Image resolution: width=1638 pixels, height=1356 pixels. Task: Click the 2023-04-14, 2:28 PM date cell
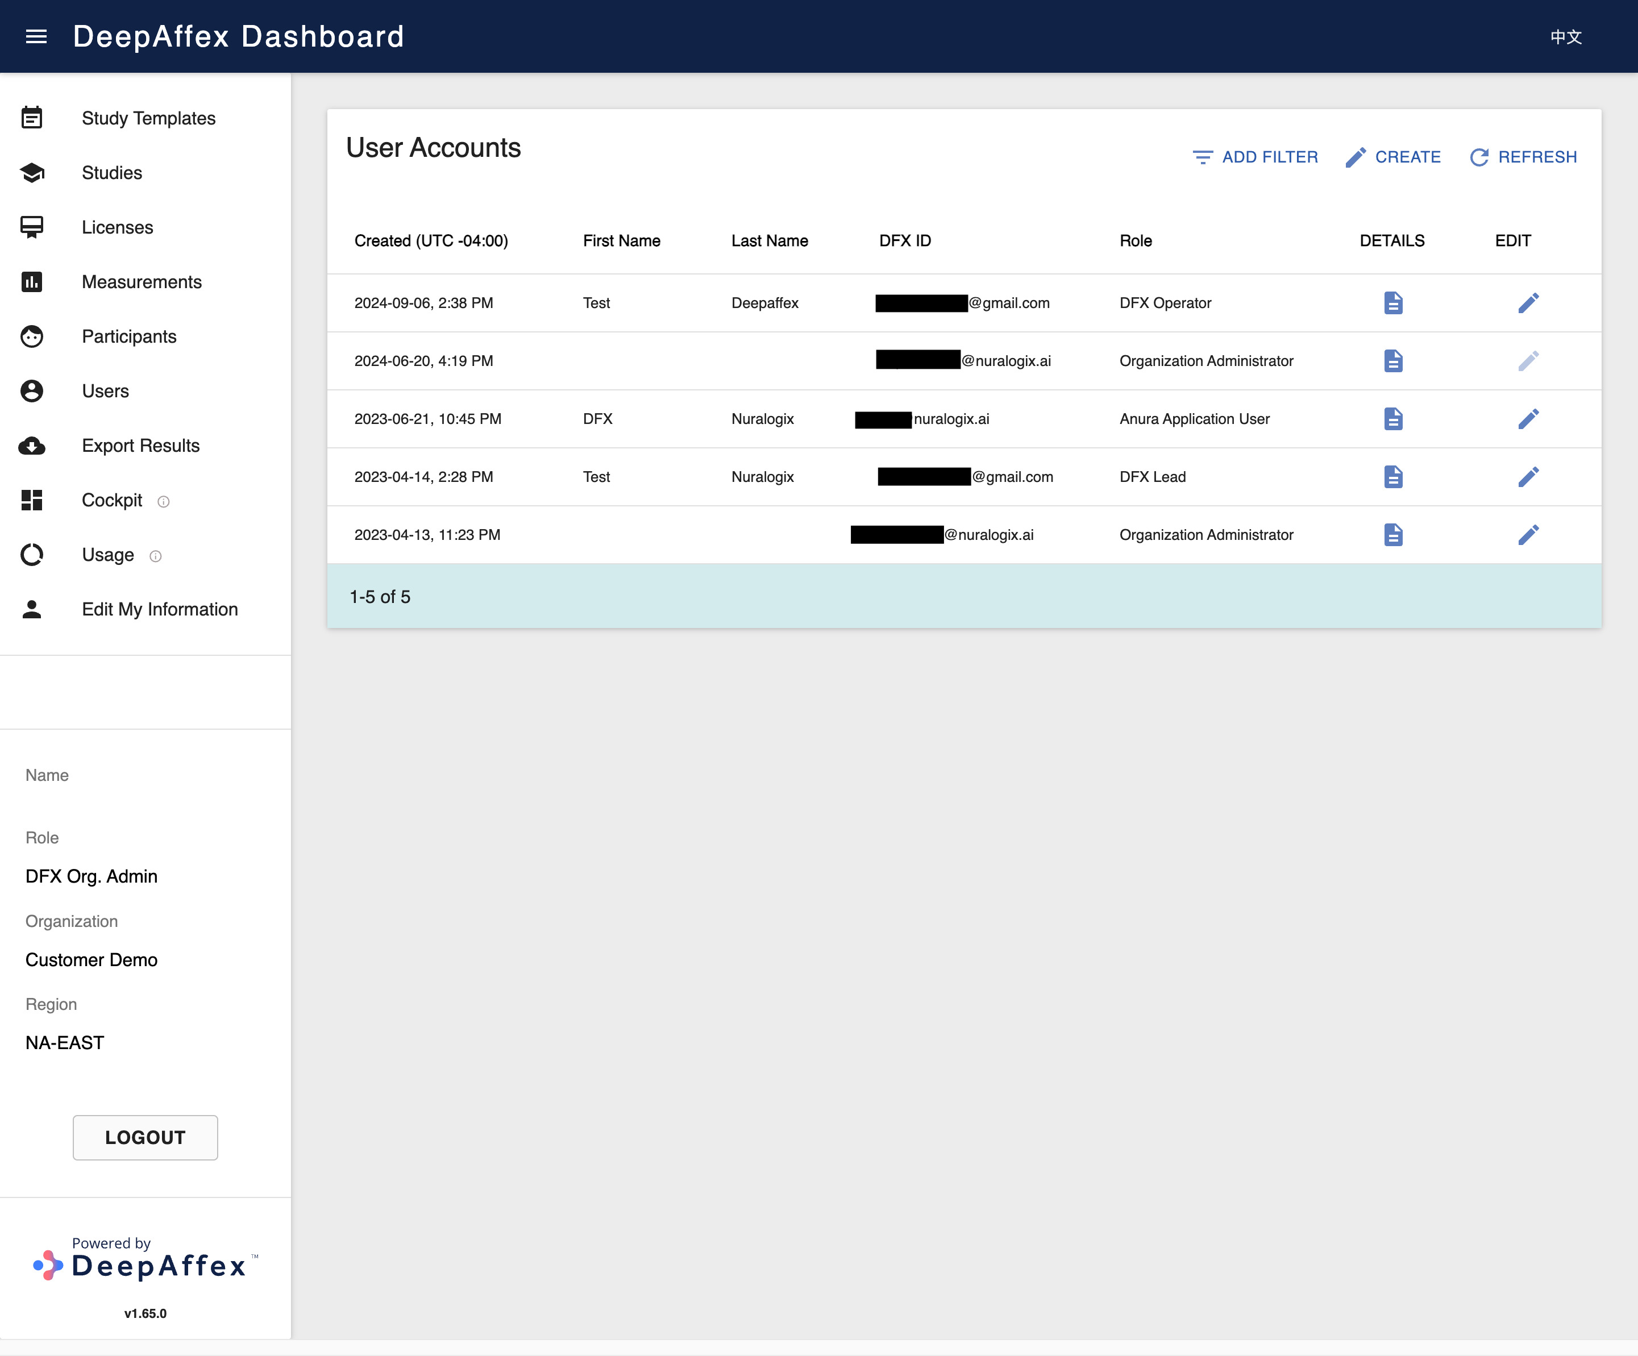(423, 476)
